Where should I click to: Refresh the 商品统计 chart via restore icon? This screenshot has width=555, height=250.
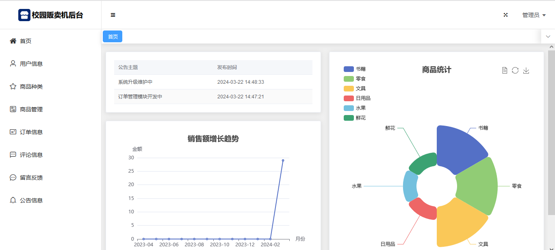(x=515, y=70)
